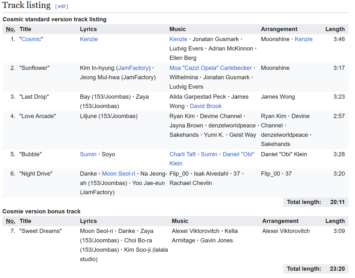Click the Track listing heading
Image resolution: width=355 pixels, height=278 pixels.
point(27,5)
